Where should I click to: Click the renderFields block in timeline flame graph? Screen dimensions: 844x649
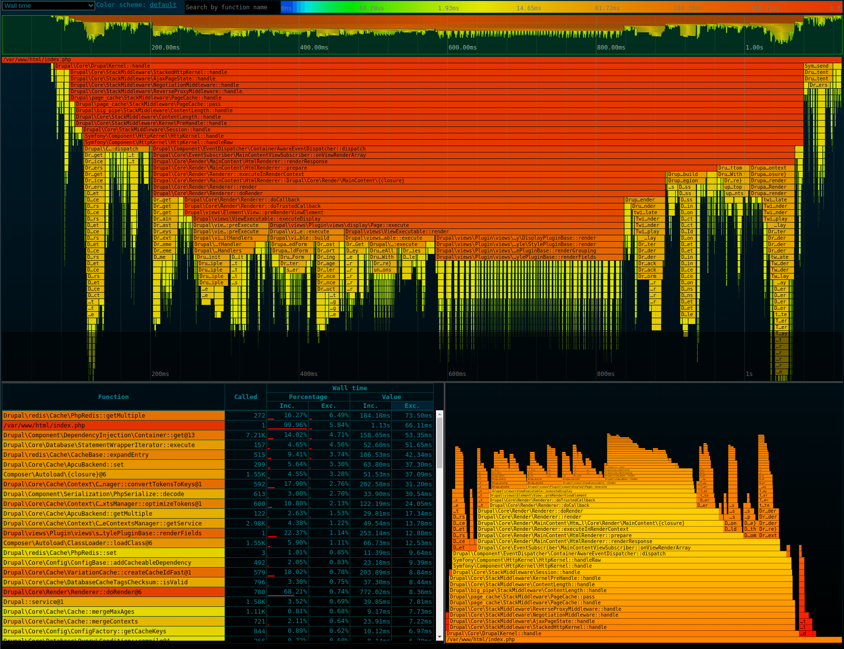click(x=530, y=257)
